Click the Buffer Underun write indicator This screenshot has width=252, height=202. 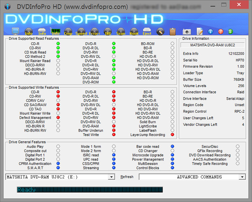[114, 130]
